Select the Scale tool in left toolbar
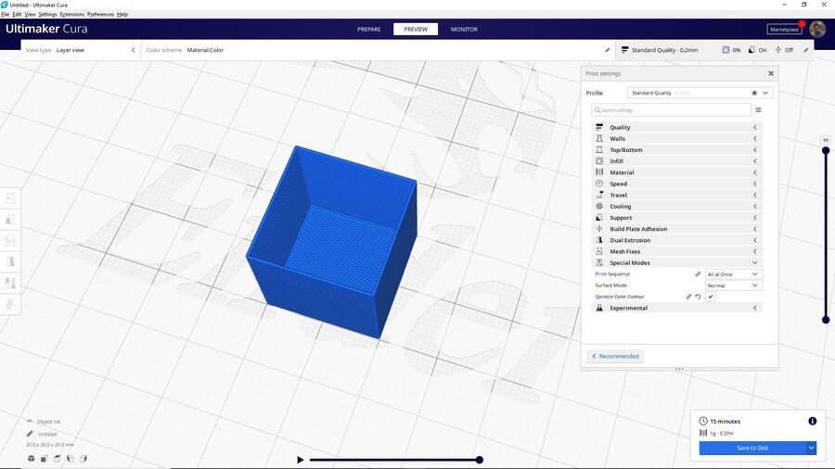Image resolution: width=835 pixels, height=469 pixels. click(10, 219)
